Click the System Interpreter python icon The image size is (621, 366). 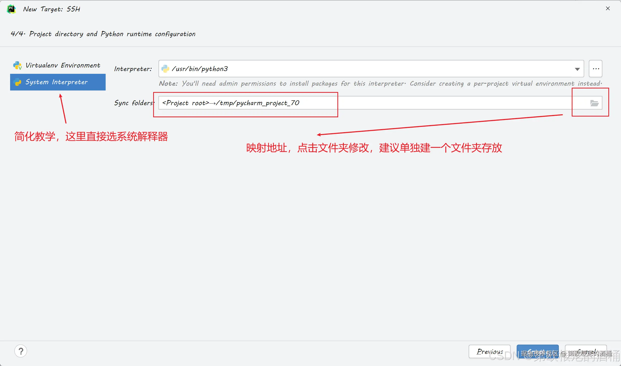click(x=17, y=82)
